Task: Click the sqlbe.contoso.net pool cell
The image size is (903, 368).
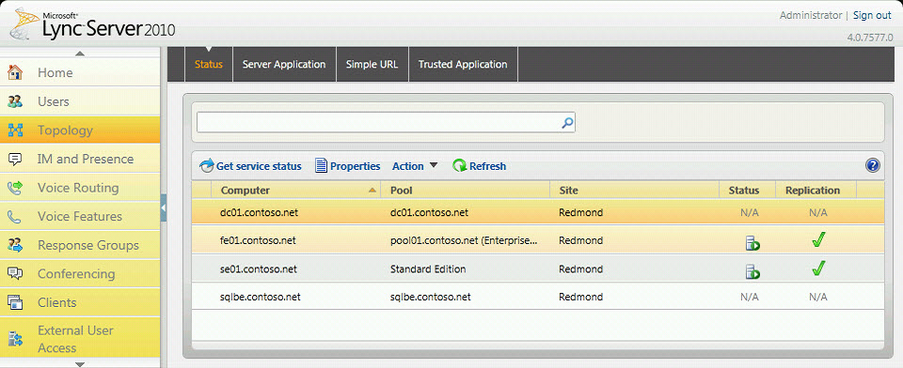Action: (x=430, y=297)
